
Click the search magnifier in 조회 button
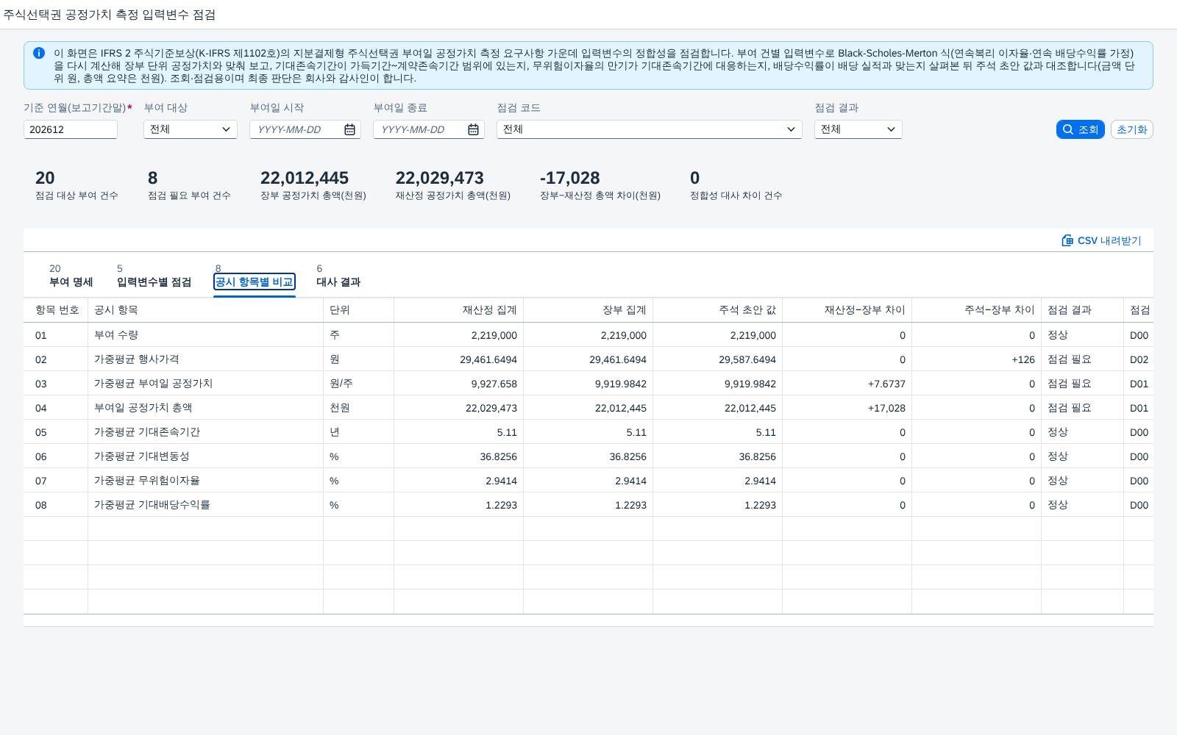coord(1068,129)
